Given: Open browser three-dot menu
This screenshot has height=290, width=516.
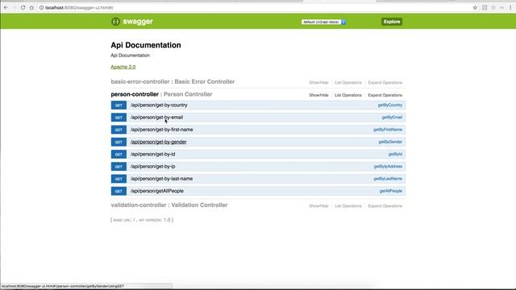Looking at the screenshot, I should pyautogui.click(x=510, y=7).
